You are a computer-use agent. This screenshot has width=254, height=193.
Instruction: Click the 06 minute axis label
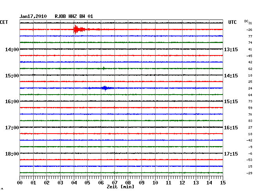[x=101, y=182]
